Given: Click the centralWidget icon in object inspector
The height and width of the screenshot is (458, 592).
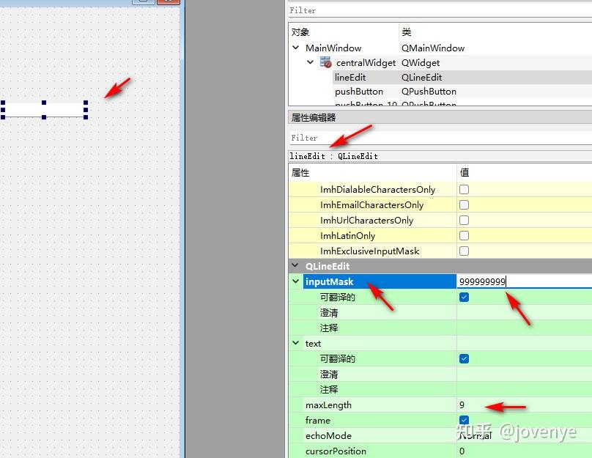Looking at the screenshot, I should pyautogui.click(x=325, y=62).
